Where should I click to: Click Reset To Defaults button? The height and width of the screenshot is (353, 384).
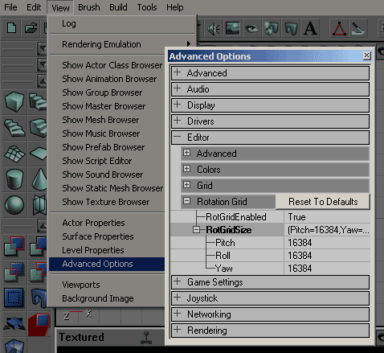tap(323, 202)
